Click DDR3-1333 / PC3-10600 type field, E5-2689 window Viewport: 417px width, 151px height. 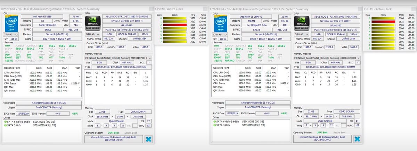tap(122, 67)
